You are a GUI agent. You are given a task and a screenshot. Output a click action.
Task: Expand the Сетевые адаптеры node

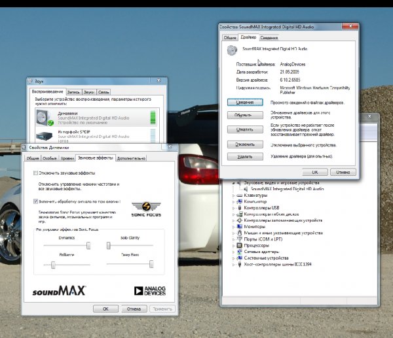234,252
